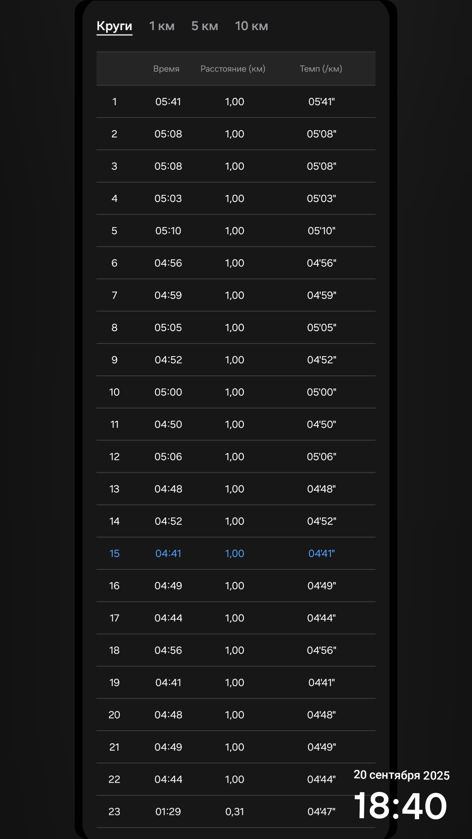The image size is (472, 839).
Task: Select lap 17 row with 04:44
Action: [x=236, y=618]
